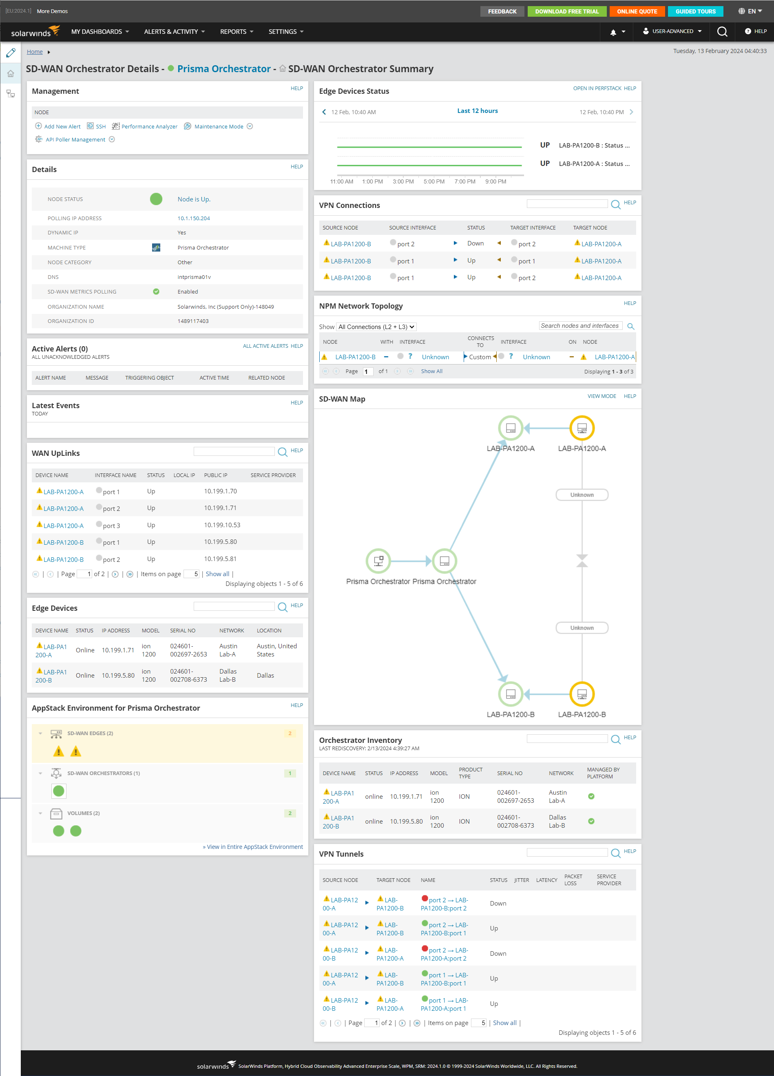This screenshot has width=774, height=1076.
Task: Click the green SD-WAN Orchestrators status circle
Action: click(x=59, y=791)
